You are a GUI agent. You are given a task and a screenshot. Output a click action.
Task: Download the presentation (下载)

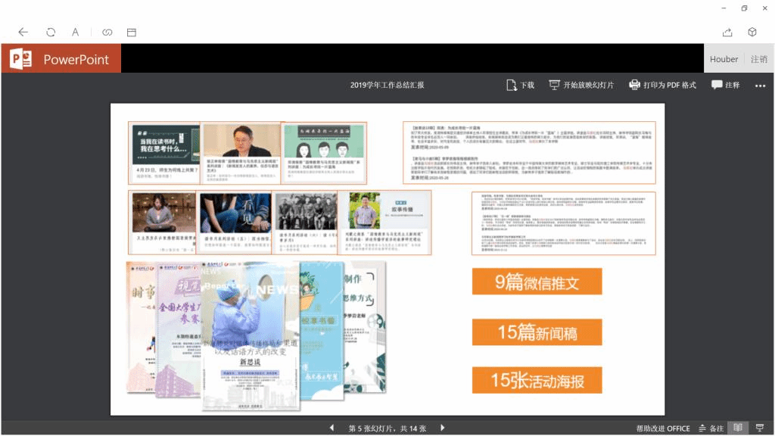(521, 86)
